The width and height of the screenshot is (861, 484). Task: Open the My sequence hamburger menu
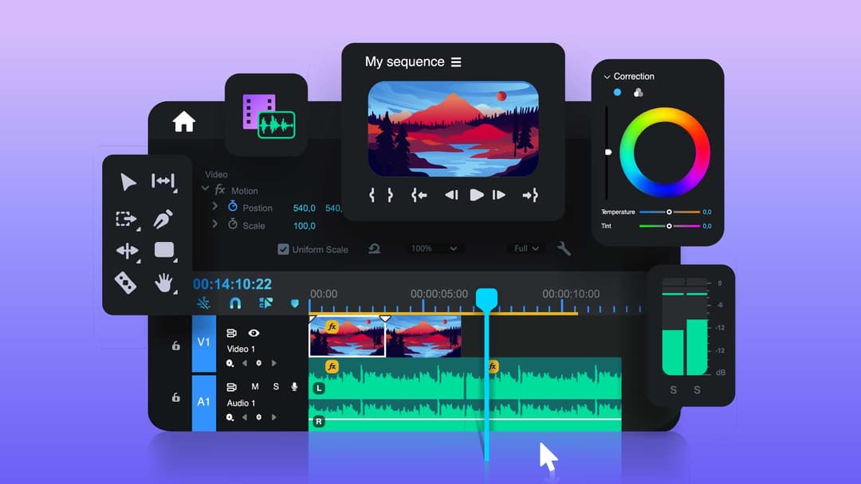point(456,62)
